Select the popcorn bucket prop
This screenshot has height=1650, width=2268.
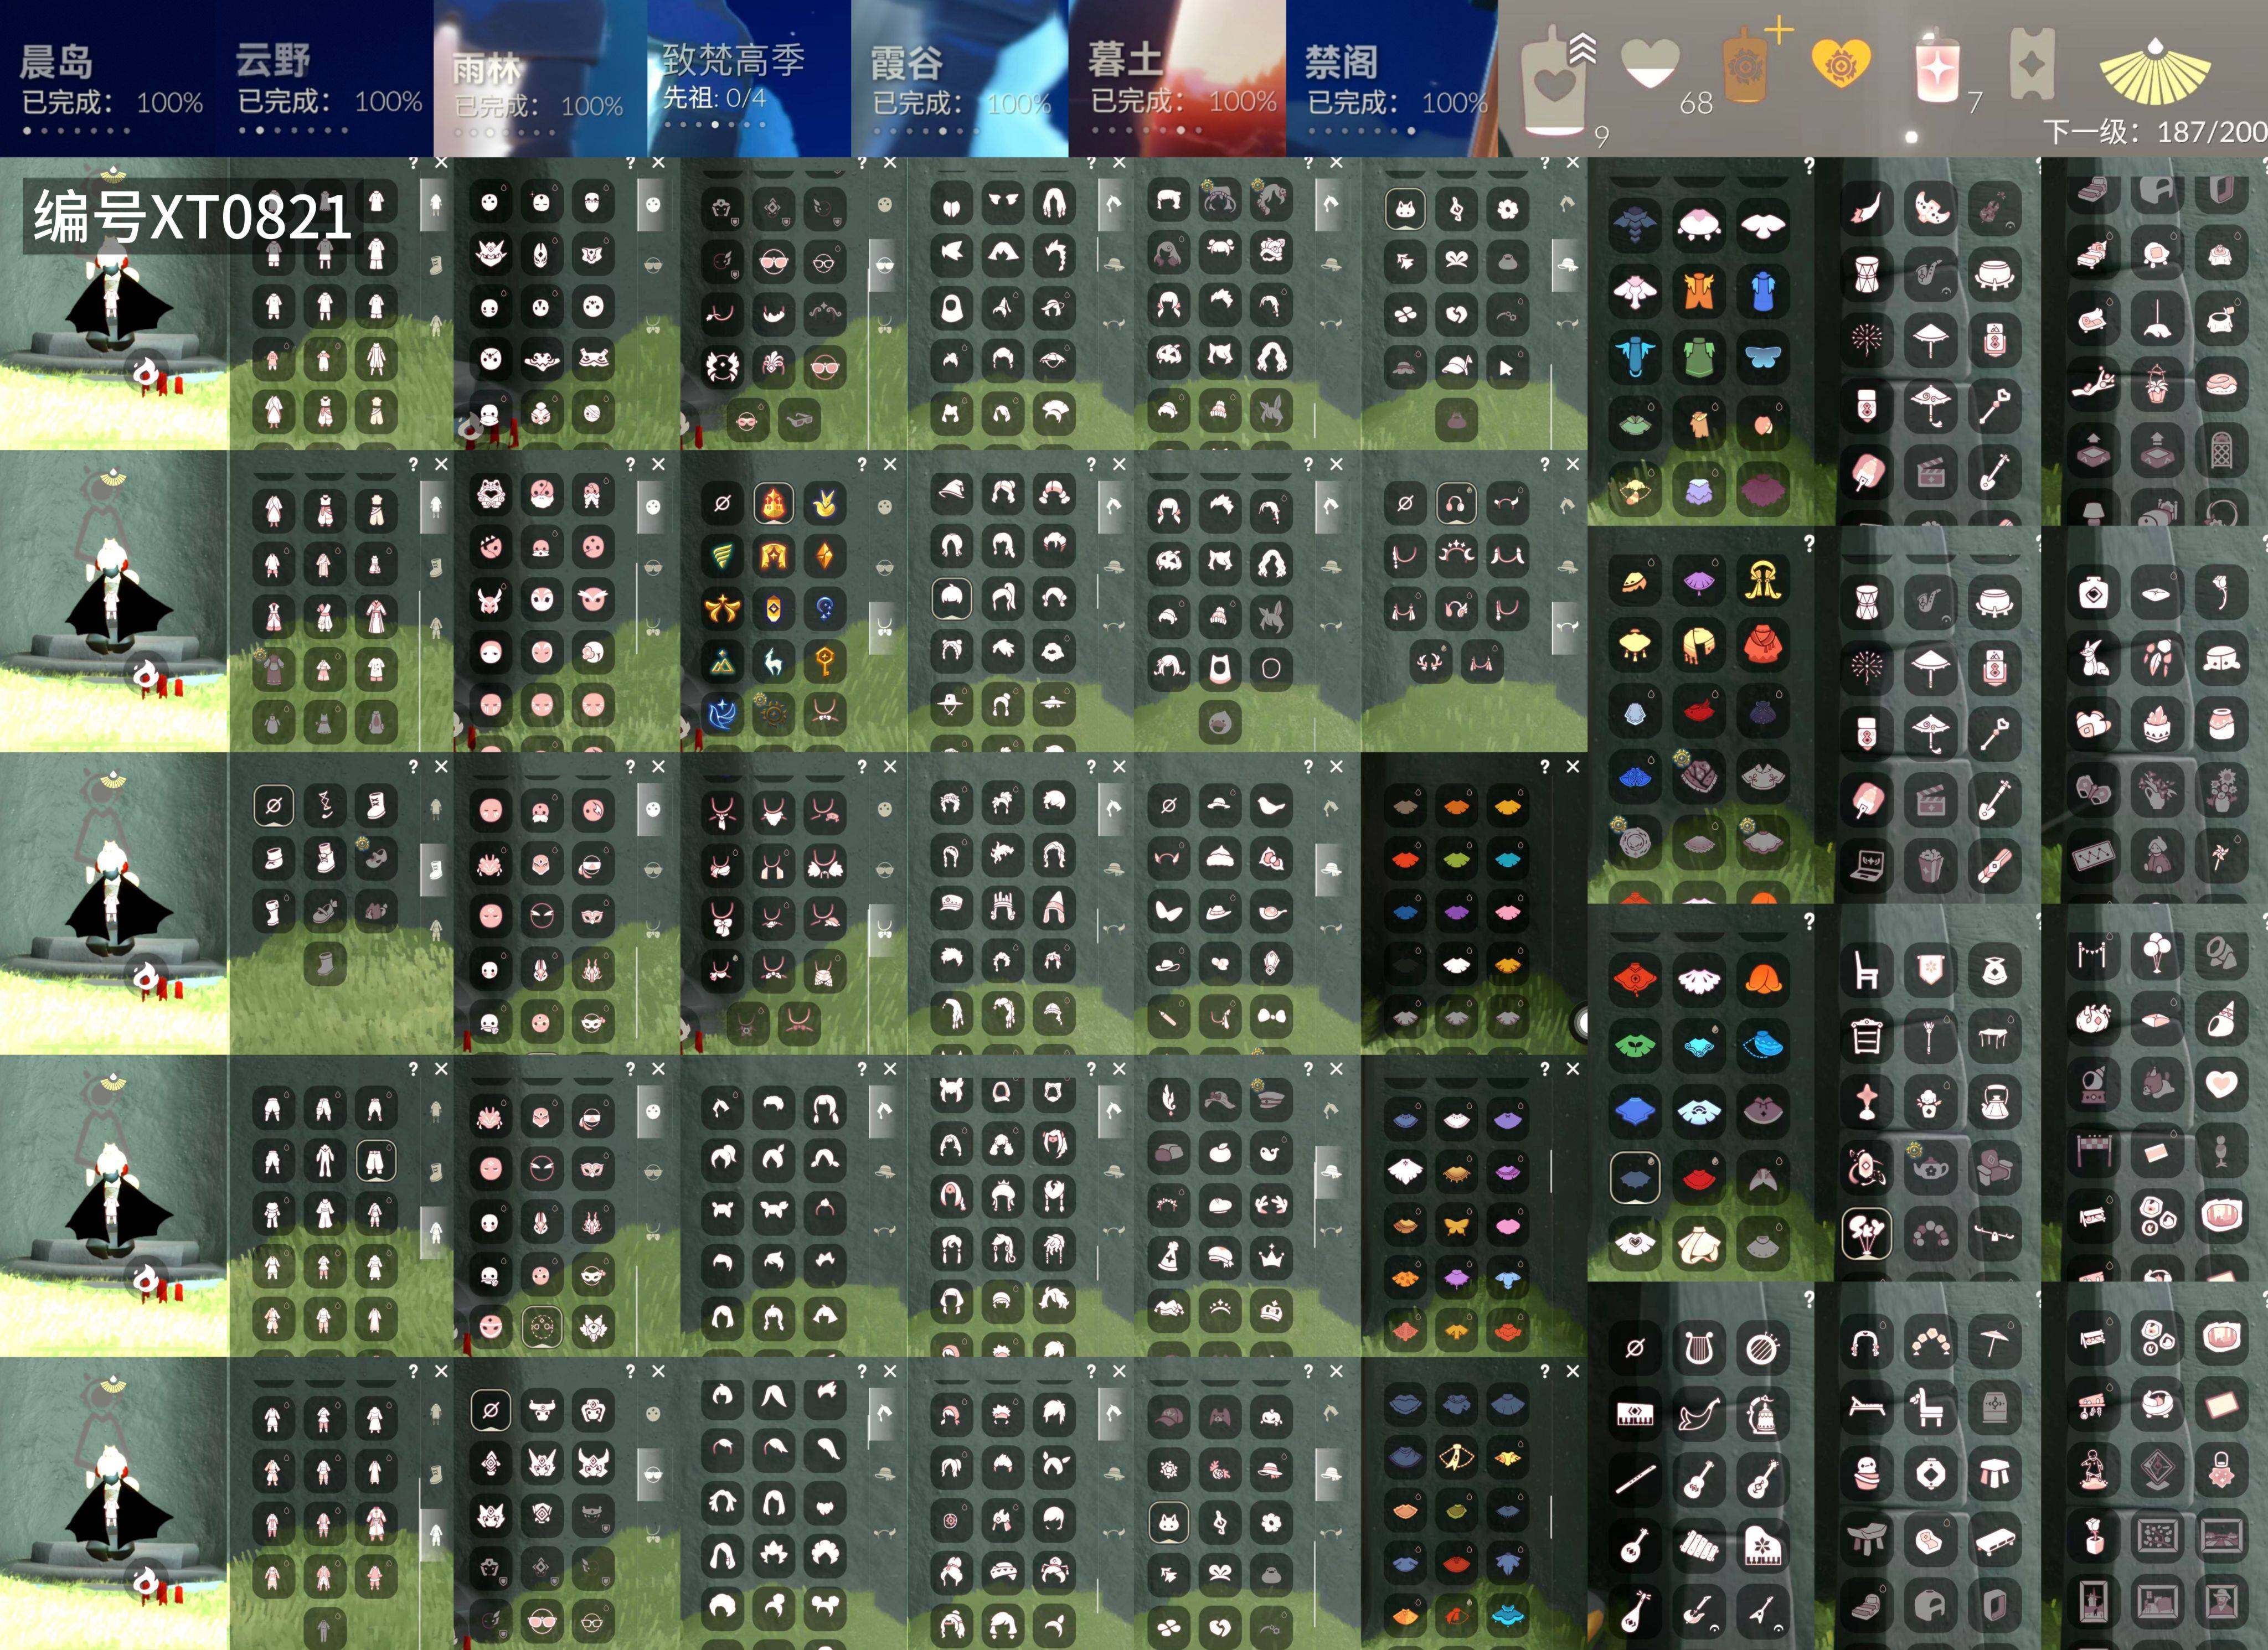pos(1930,866)
